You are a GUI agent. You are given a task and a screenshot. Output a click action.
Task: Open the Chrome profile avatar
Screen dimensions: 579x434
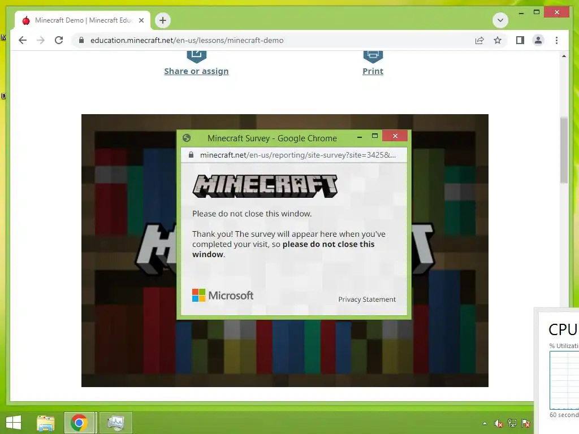pyautogui.click(x=538, y=40)
